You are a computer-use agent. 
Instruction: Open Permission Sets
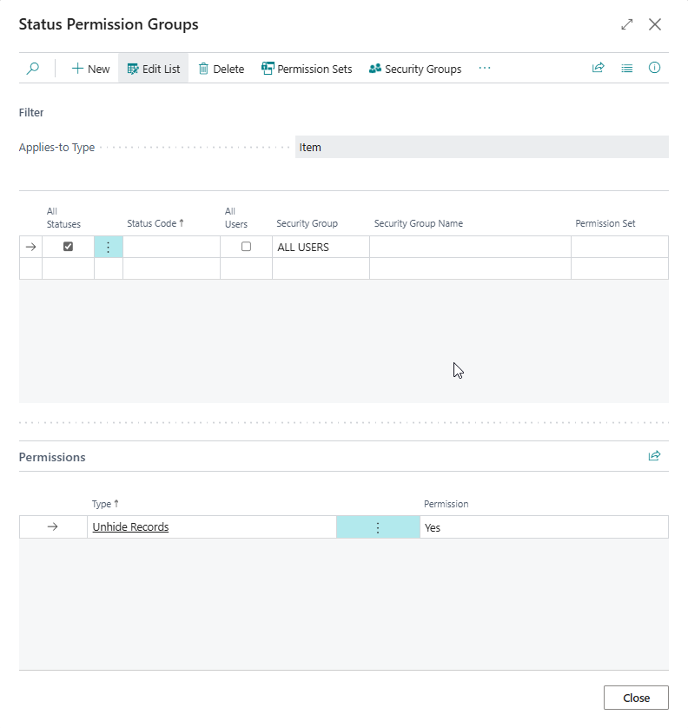[x=307, y=69]
